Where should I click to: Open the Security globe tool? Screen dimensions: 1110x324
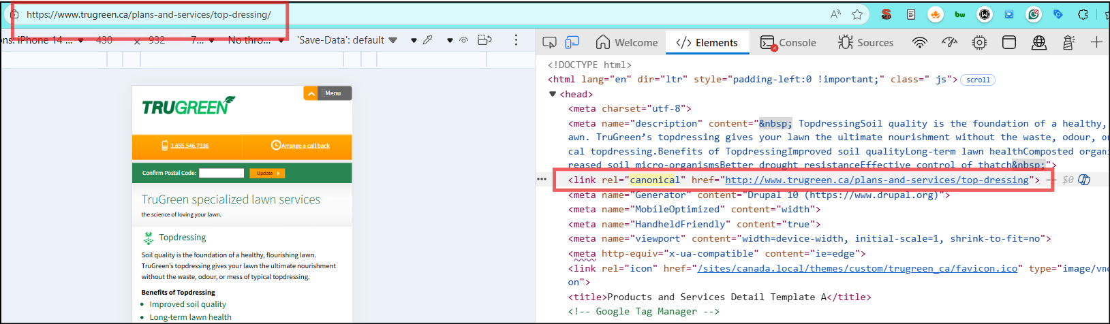pos(1039,42)
